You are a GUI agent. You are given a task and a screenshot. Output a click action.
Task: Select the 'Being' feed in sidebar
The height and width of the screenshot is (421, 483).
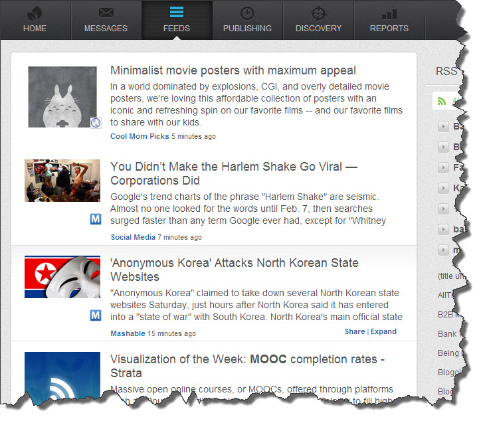pyautogui.click(x=449, y=353)
